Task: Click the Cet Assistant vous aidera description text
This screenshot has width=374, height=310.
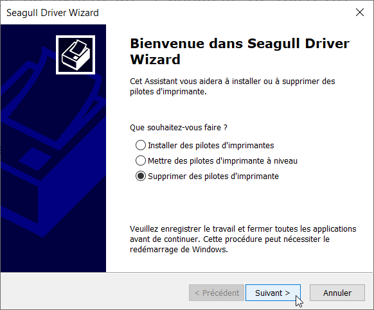Action: point(233,86)
